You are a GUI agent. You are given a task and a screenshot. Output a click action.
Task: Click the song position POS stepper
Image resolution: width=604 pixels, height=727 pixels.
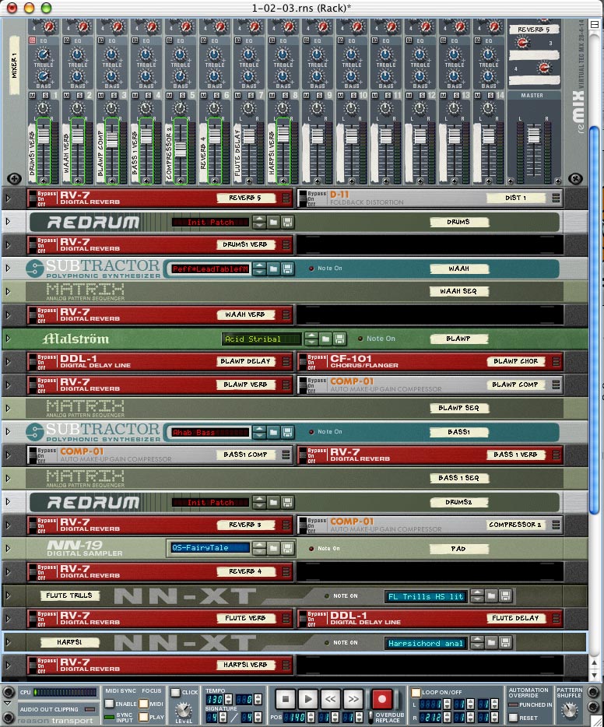point(311,717)
